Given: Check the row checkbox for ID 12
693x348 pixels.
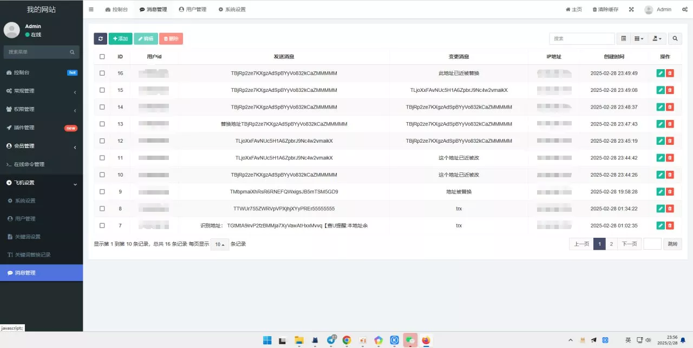Looking at the screenshot, I should pos(102,140).
